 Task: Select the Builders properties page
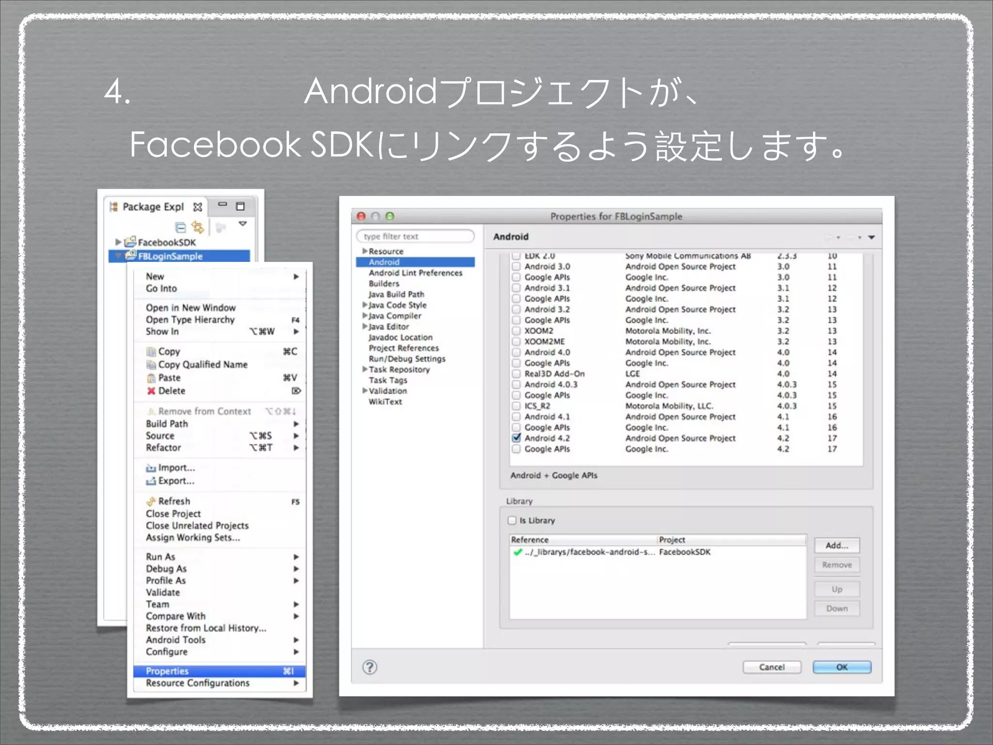(x=384, y=283)
